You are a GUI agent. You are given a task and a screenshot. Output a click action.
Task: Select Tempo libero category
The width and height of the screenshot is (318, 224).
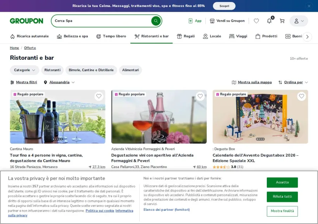(x=111, y=36)
